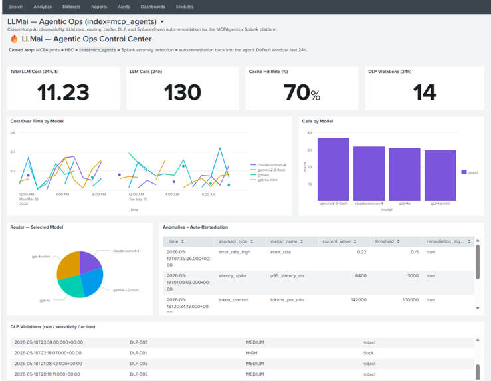Go to the Reports tab
The width and height of the screenshot is (491, 381).
99,7
